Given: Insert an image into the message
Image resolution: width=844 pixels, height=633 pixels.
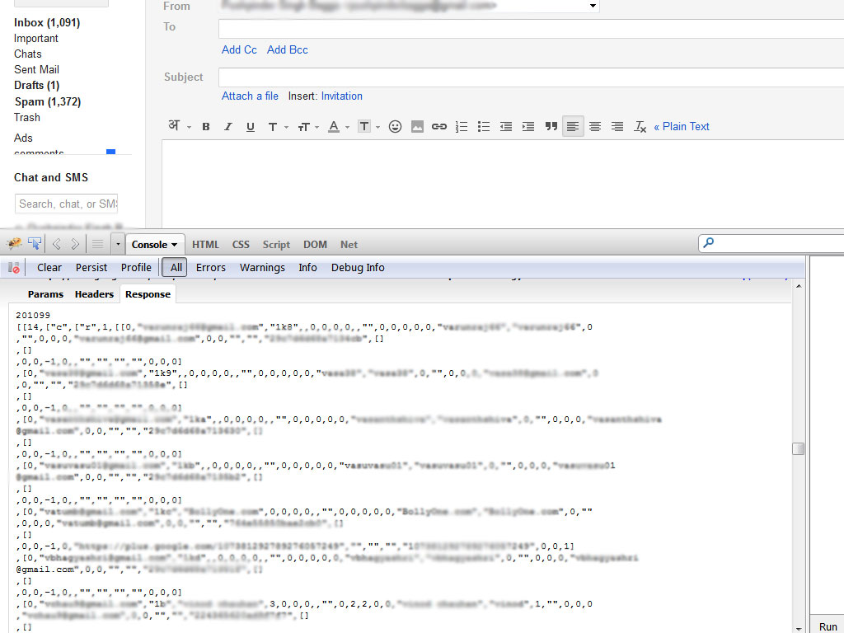Looking at the screenshot, I should click(417, 126).
